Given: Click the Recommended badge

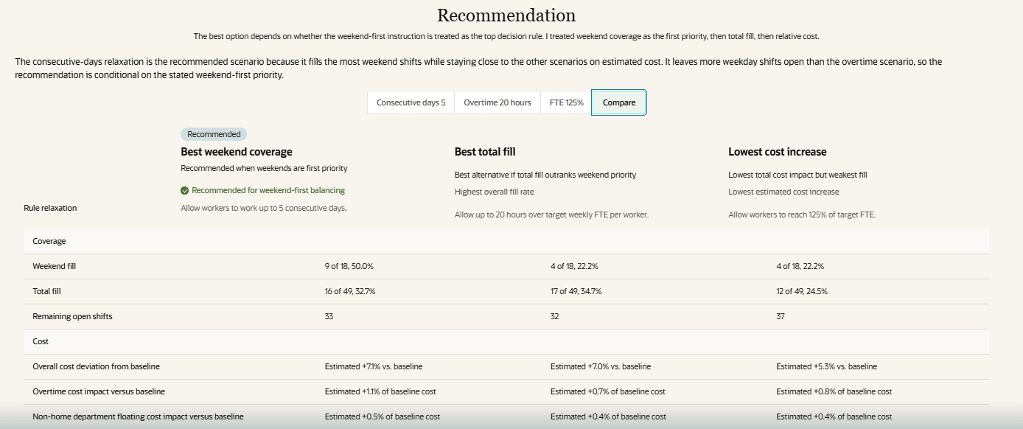Looking at the screenshot, I should pyautogui.click(x=214, y=134).
